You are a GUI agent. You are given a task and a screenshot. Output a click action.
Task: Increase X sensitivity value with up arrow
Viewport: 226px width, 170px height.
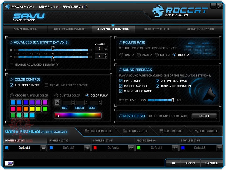[106, 47]
